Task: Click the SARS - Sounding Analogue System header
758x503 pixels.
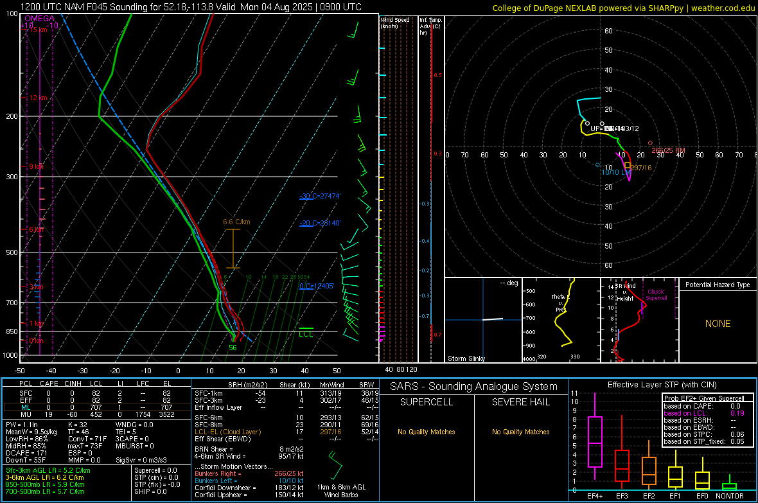Action: pos(473,387)
